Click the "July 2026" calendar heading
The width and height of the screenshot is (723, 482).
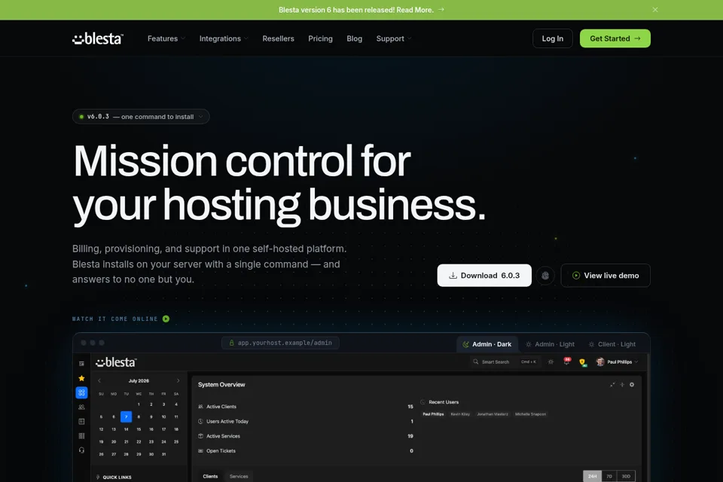(139, 381)
